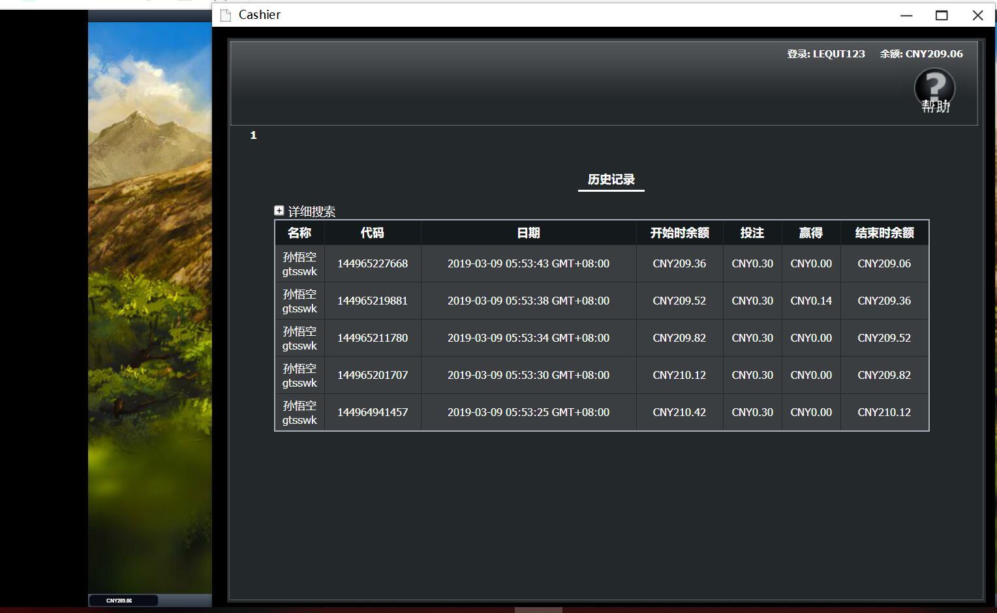This screenshot has width=997, height=613.
Task: Click the game window's bottom balance display
Action: [x=123, y=601]
